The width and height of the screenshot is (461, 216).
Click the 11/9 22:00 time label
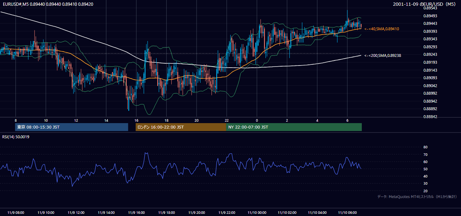tap(227, 213)
